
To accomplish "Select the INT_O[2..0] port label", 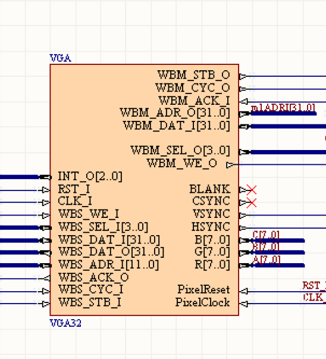I will pos(90,176).
